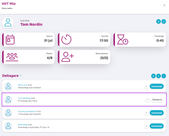Click Abel Lund's avatar icon
The width and height of the screenshot is (169, 136).
pyautogui.click(x=8, y=86)
